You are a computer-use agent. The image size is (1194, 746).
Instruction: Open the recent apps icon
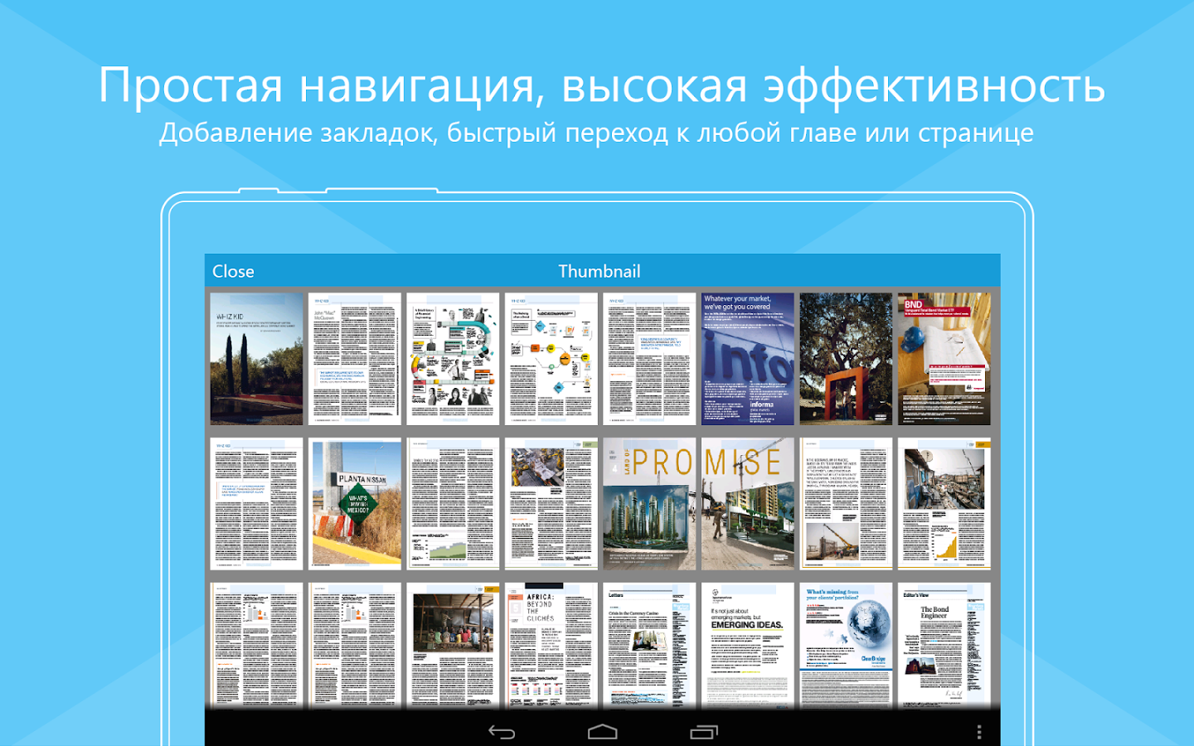[x=703, y=732]
